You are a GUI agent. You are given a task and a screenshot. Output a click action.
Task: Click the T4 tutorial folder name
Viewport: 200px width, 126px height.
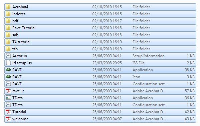click(21, 42)
